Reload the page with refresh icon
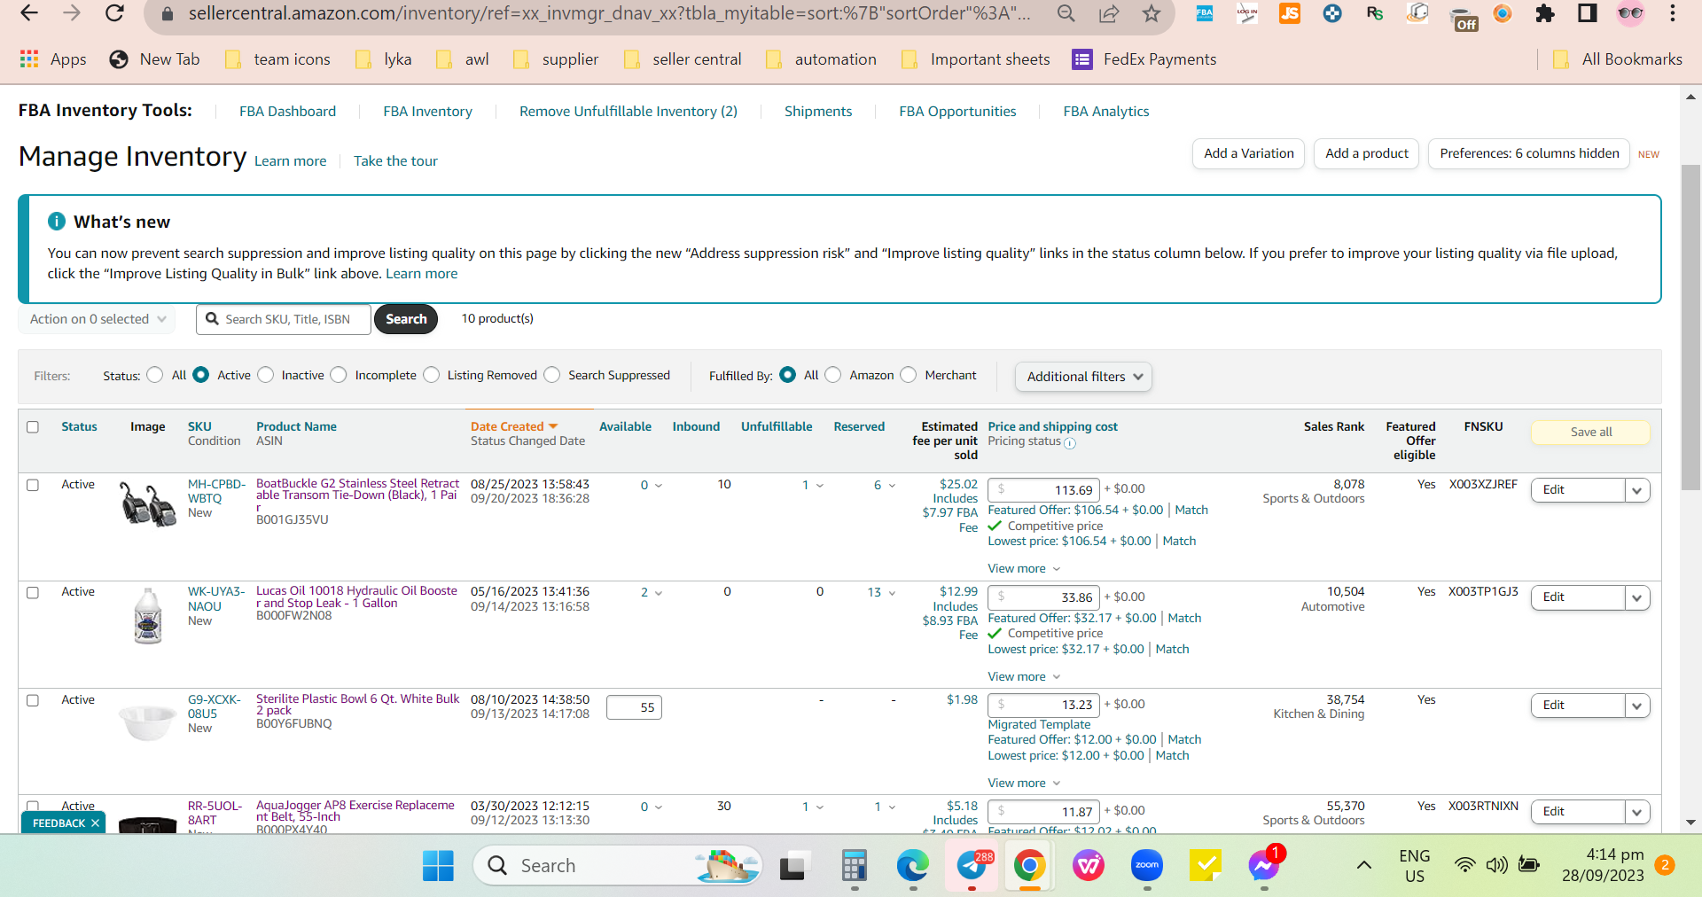Screen dimensions: 1702x897 (x=114, y=13)
